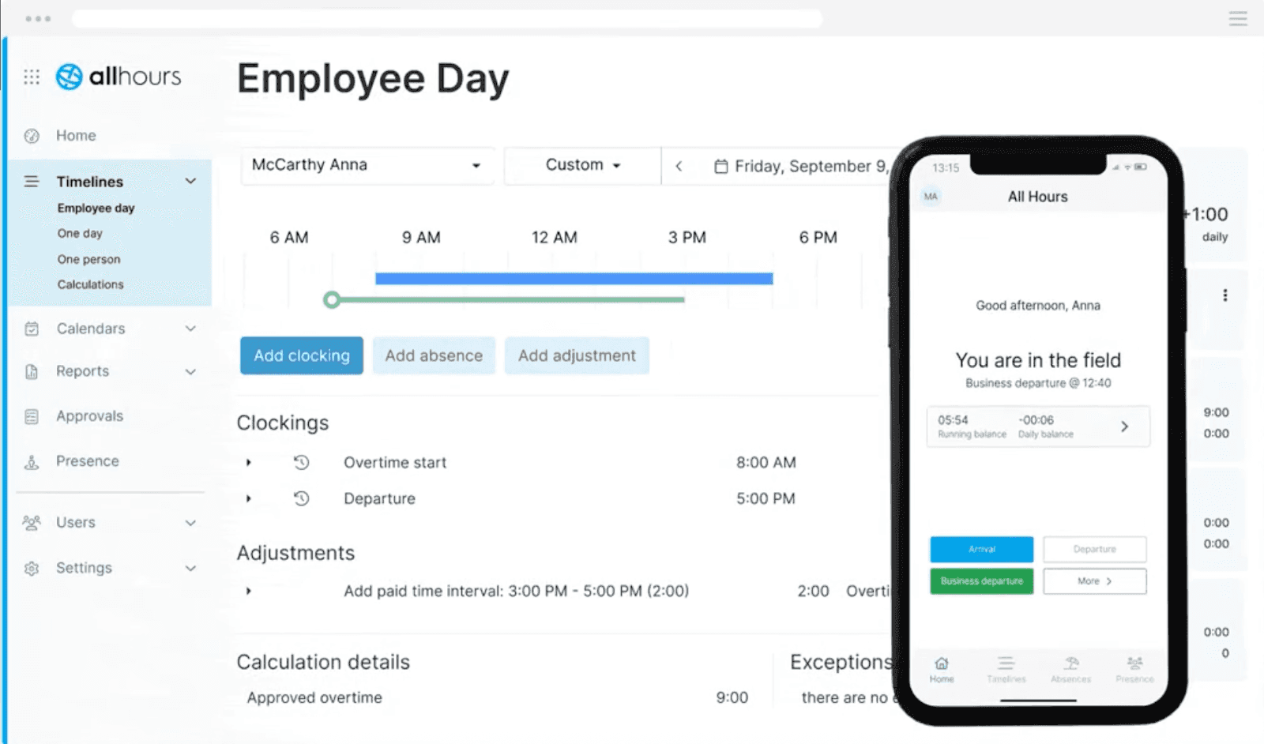Click the Add clocking button
Screen dimensions: 1264x744
[301, 355]
